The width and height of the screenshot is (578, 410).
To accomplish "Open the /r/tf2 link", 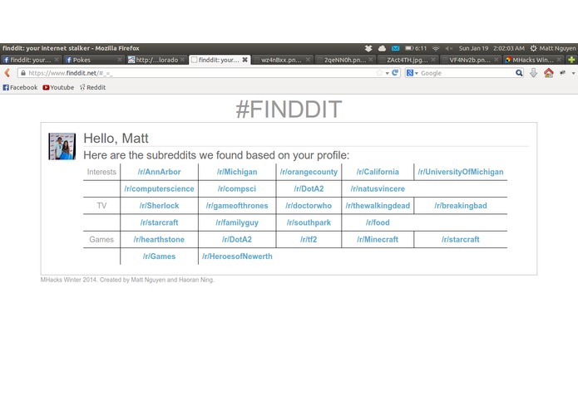I will pyautogui.click(x=309, y=239).
